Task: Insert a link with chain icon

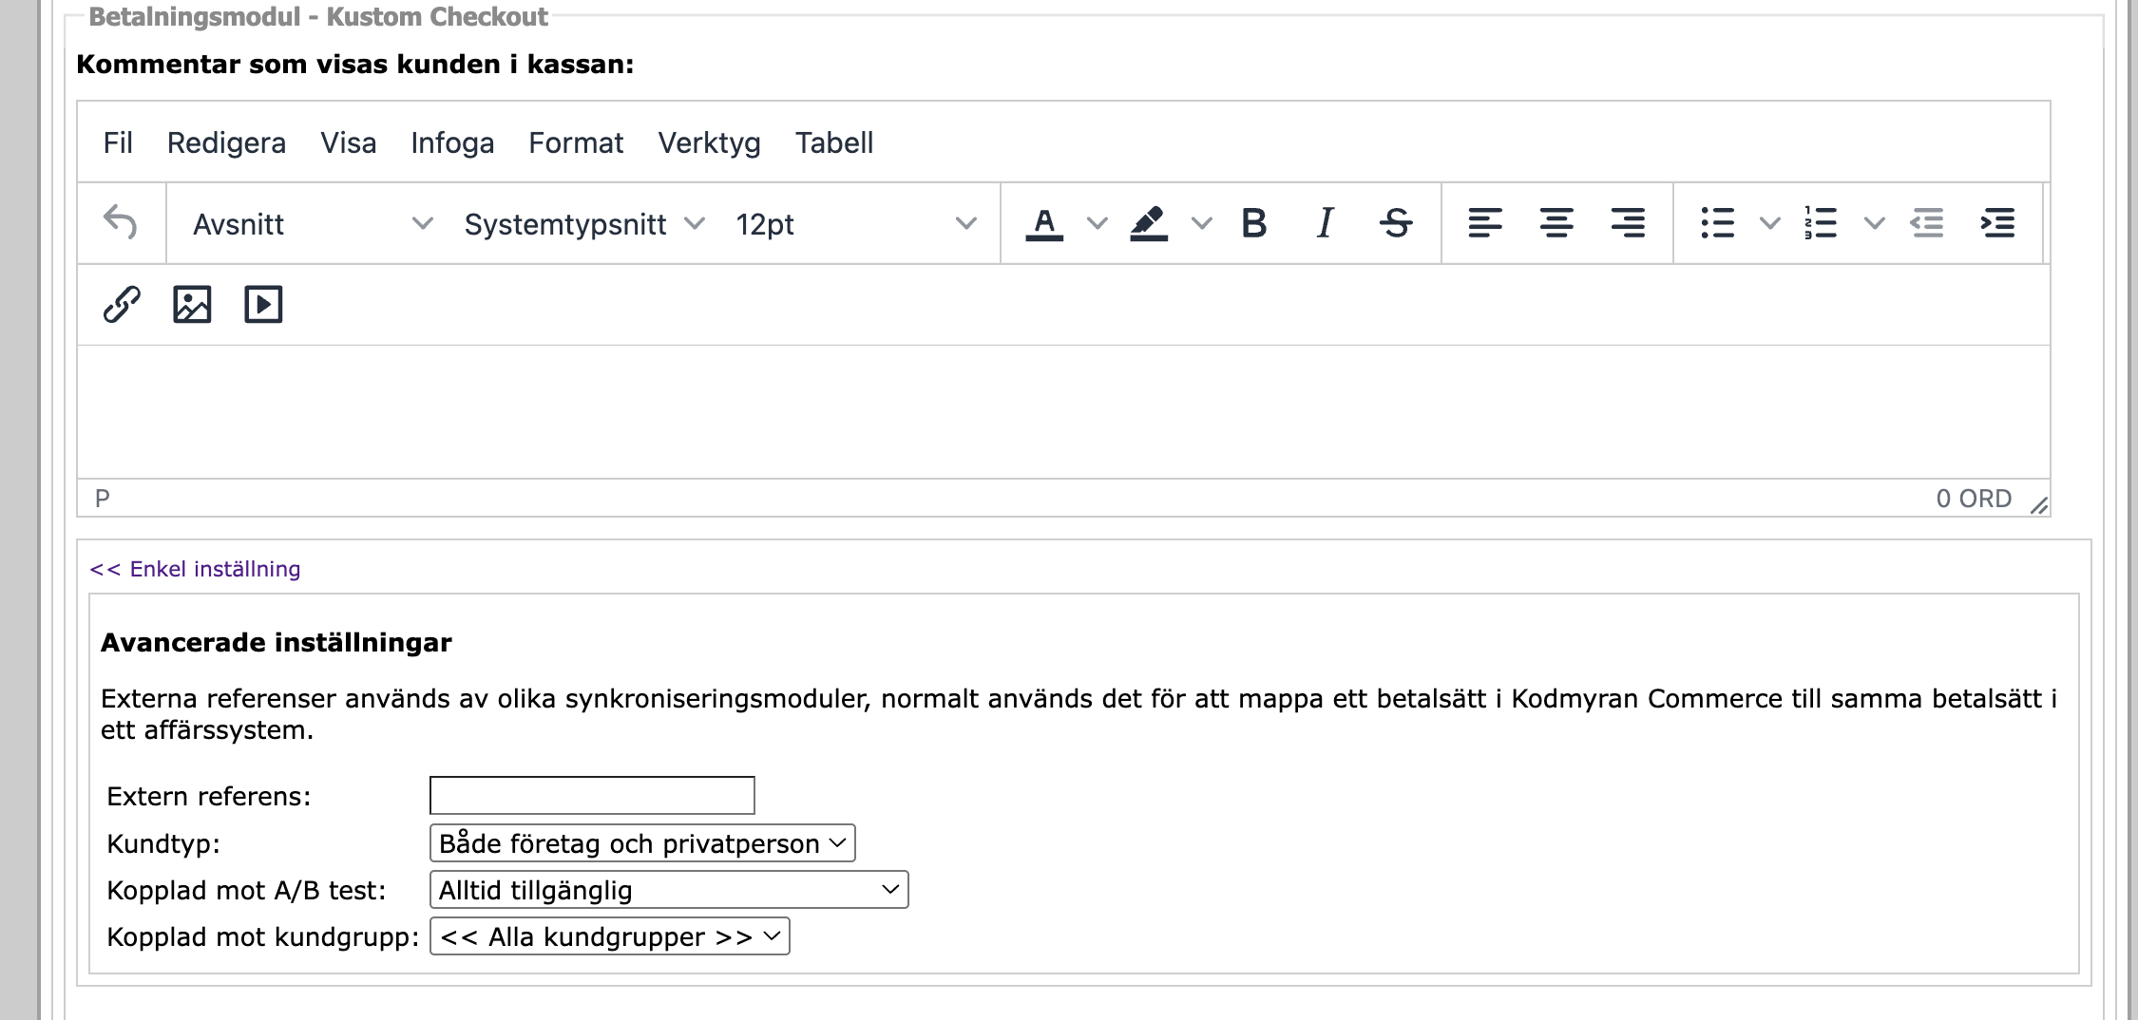Action: 122,305
